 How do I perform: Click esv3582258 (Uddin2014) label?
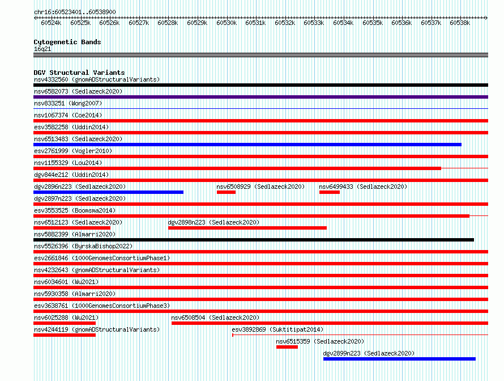[71, 127]
